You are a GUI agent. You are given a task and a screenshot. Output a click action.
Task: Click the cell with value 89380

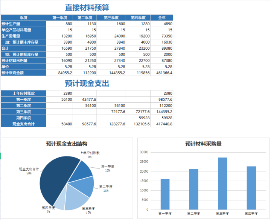[x=162, y=49]
